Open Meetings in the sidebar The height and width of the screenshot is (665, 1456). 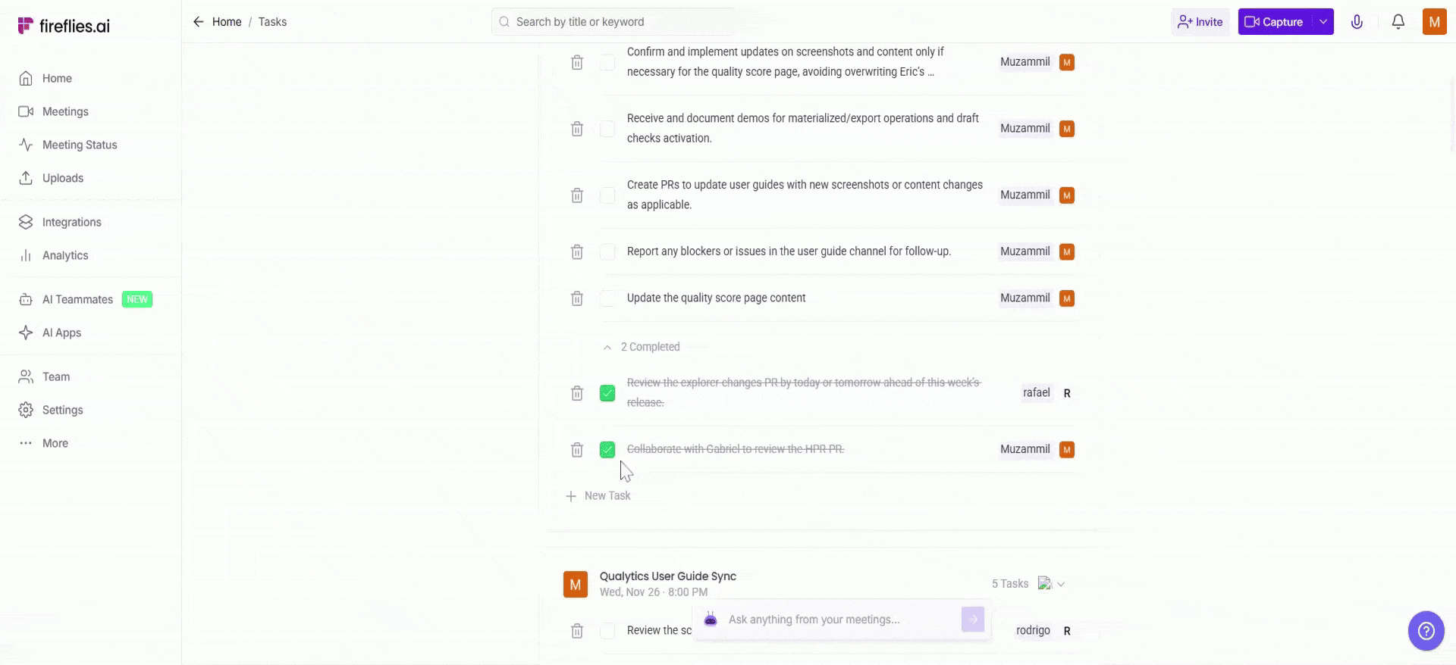pos(65,111)
